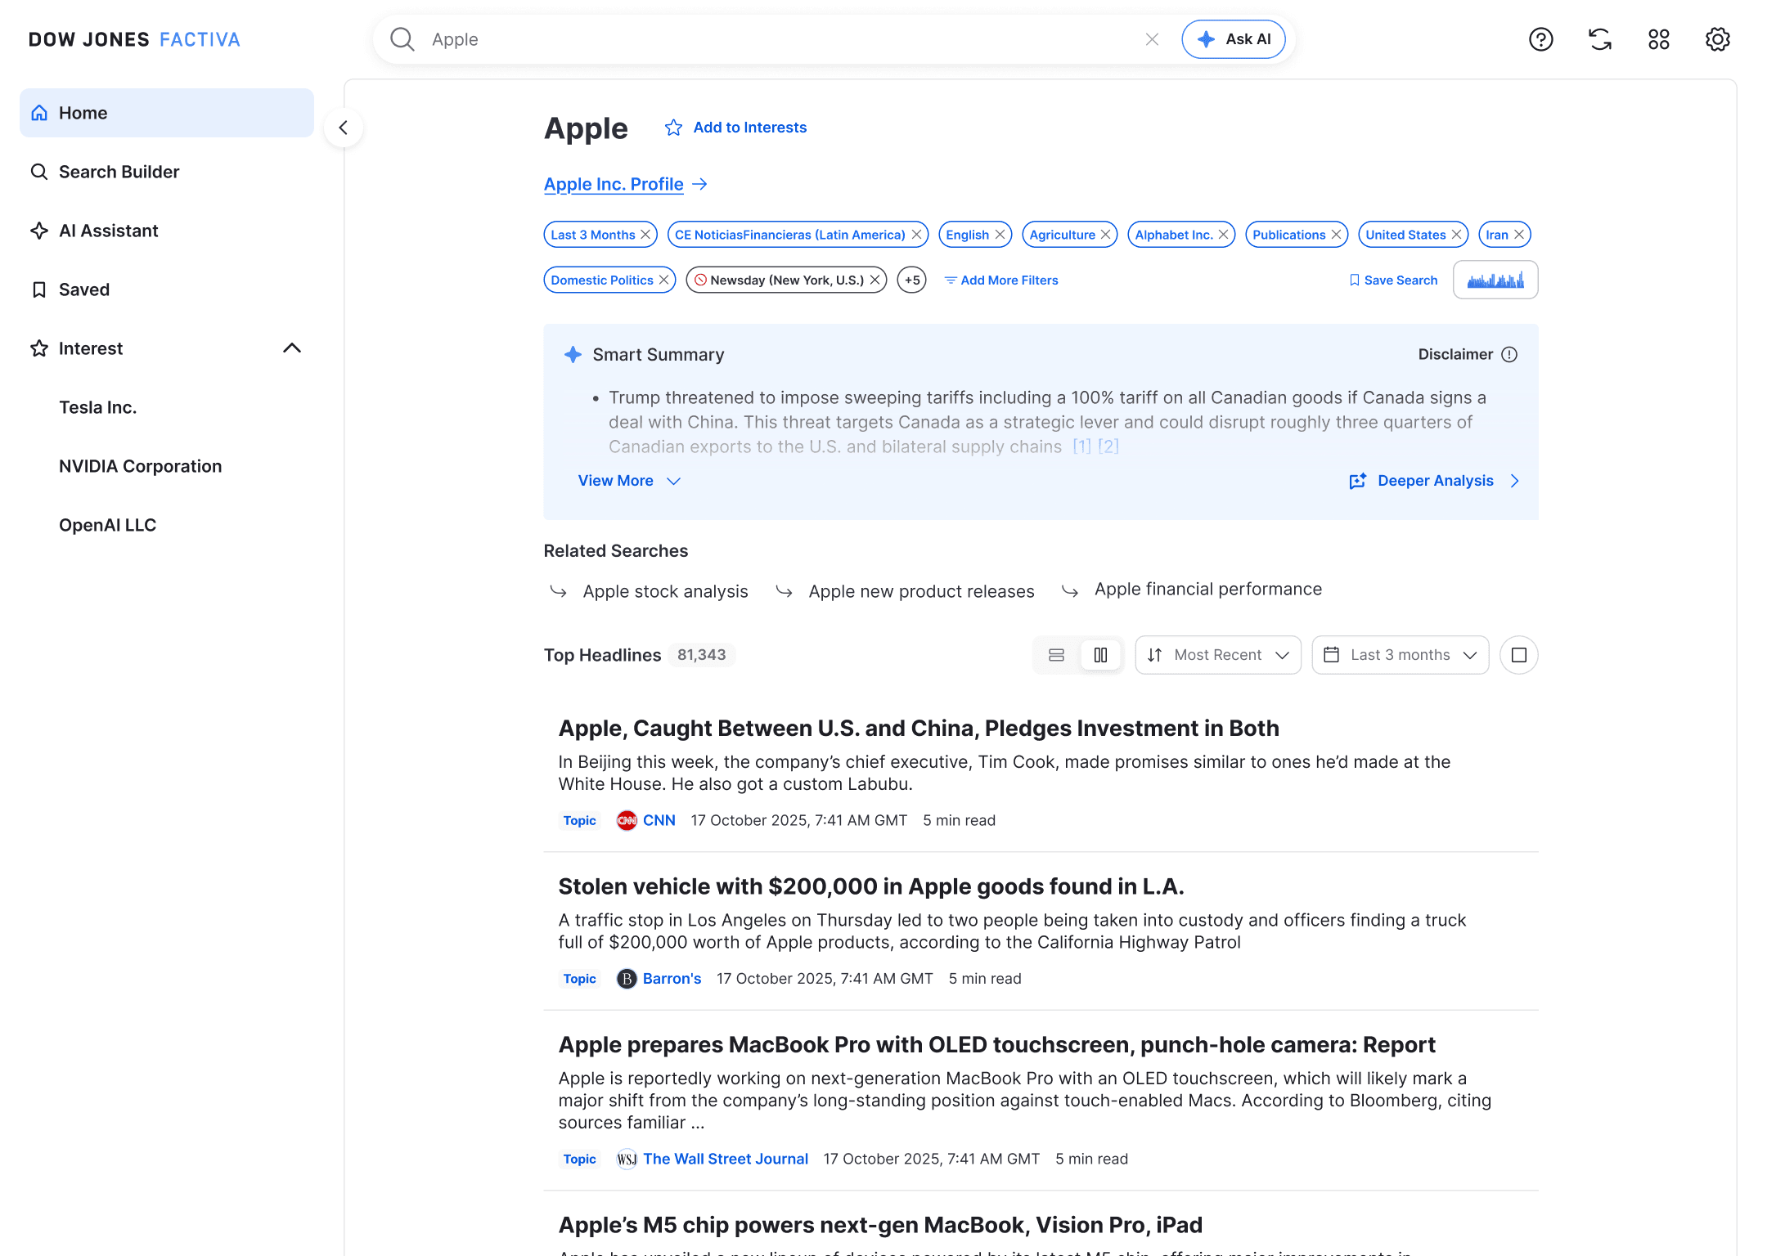Click the magnifier search icon
The height and width of the screenshot is (1256, 1767).
click(x=402, y=39)
